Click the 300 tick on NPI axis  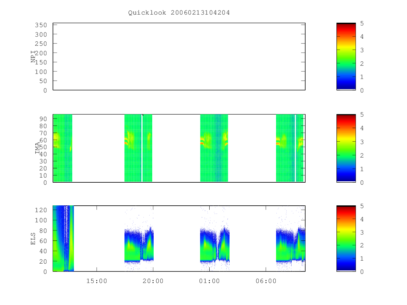[x=40, y=35]
